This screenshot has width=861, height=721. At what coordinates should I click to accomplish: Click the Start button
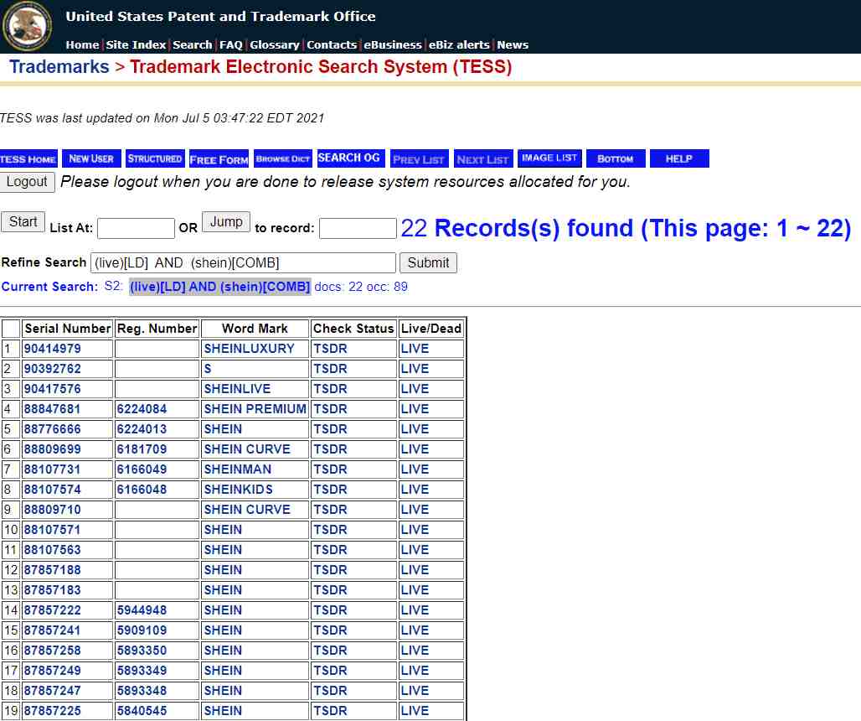(23, 222)
